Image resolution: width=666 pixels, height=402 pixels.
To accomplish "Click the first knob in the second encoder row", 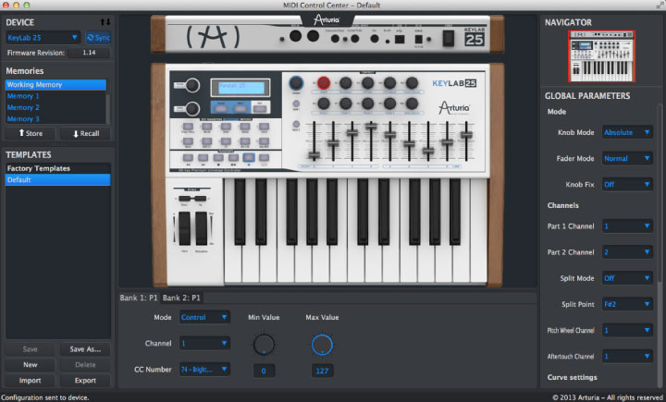I will point(324,104).
